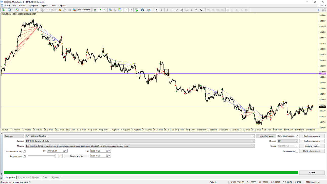Image resolution: width=327 pixels, height=184 pixels.
Task: Select the bar chart icon
Action: point(95,10)
